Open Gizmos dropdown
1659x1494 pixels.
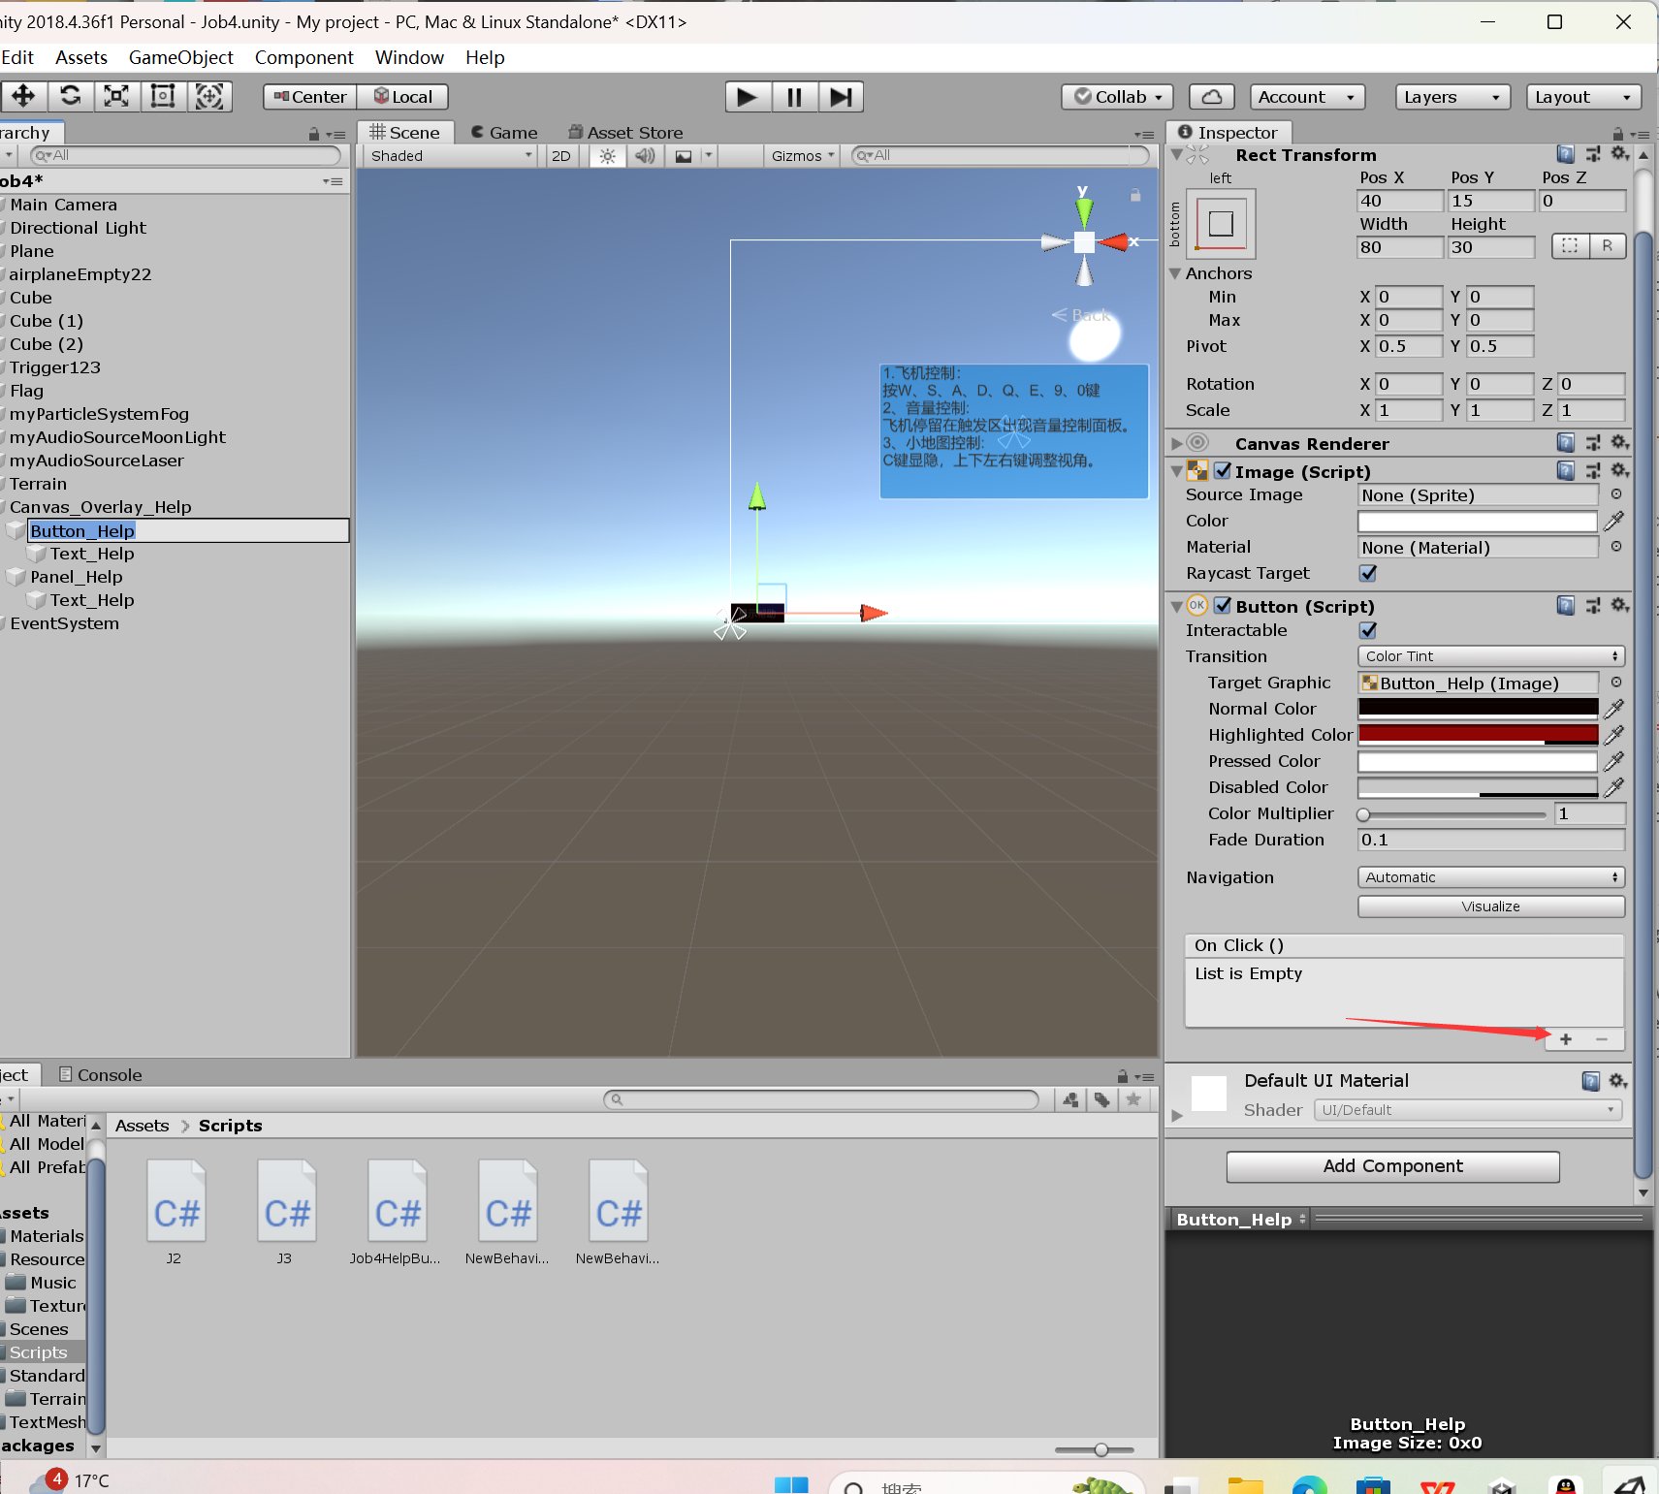[x=802, y=156]
